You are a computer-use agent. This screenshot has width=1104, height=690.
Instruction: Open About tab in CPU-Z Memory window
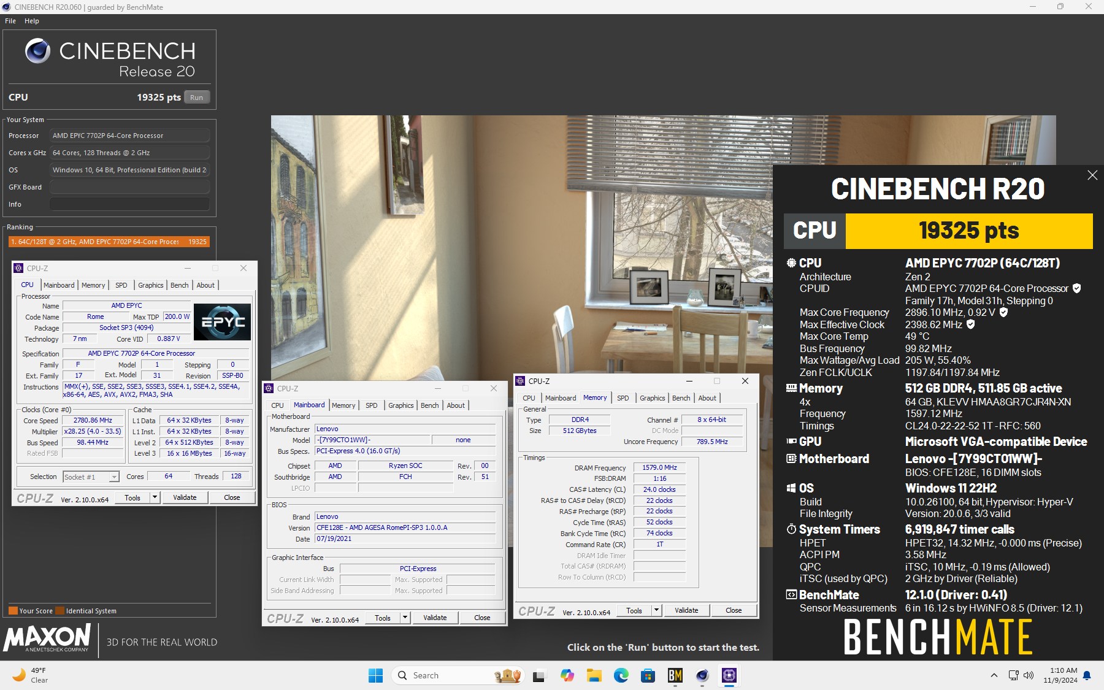tap(707, 398)
